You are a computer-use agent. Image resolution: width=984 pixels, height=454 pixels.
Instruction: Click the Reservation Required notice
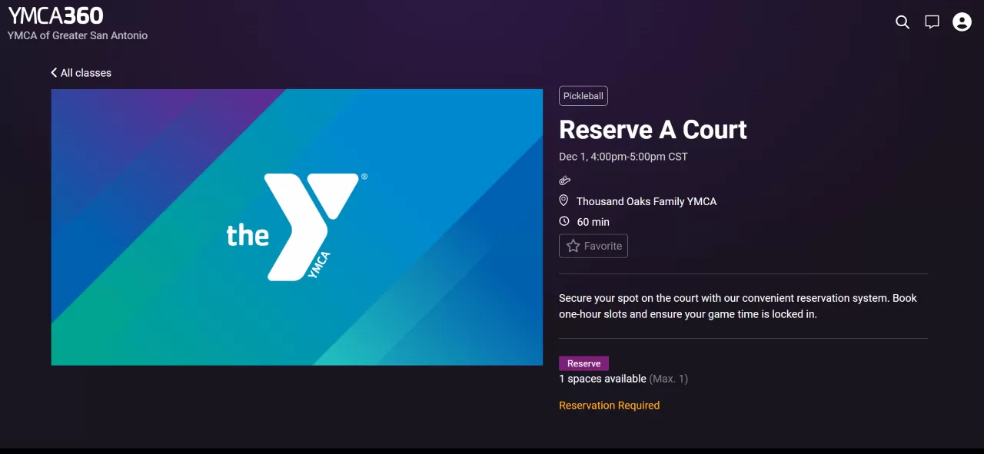pyautogui.click(x=609, y=406)
